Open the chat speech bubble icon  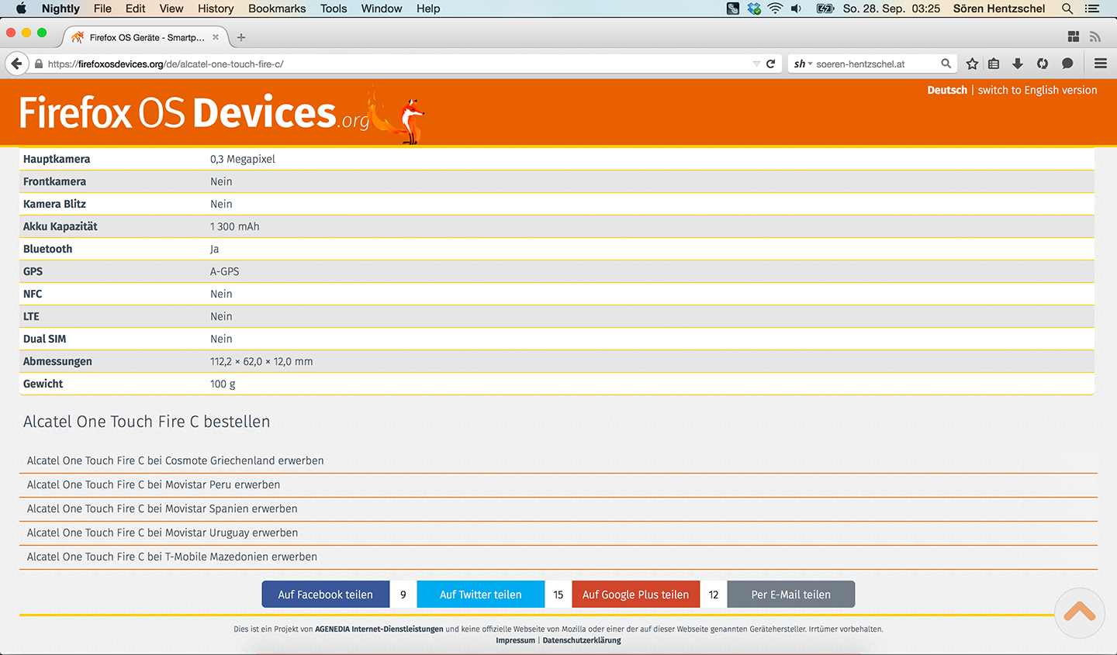pos(1067,64)
